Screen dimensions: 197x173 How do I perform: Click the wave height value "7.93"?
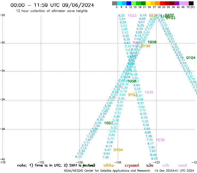click(x=152, y=151)
